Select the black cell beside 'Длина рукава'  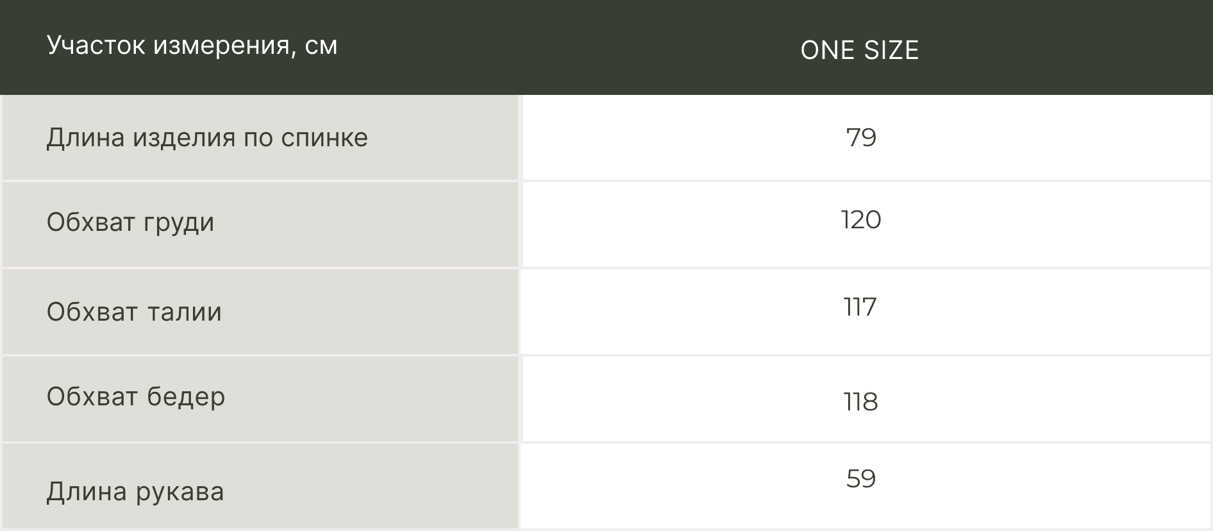(1026, 494)
